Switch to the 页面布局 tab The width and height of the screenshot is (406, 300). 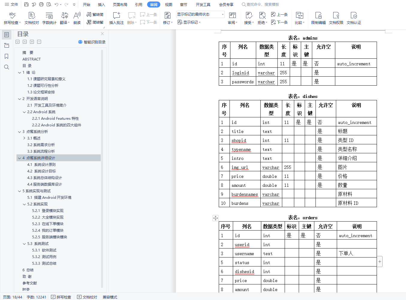click(120, 4)
